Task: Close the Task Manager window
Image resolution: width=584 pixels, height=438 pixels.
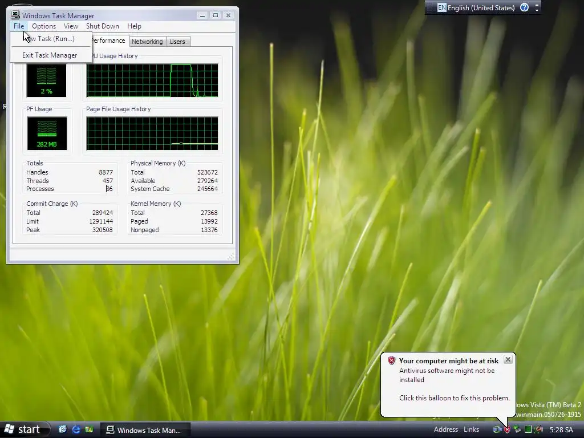Action: tap(228, 15)
